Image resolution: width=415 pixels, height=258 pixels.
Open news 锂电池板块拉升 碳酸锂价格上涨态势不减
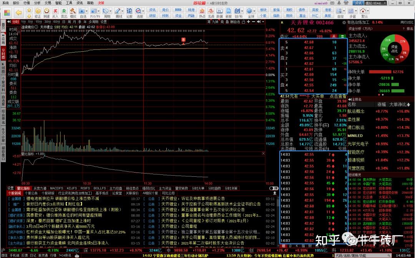coord(63,199)
